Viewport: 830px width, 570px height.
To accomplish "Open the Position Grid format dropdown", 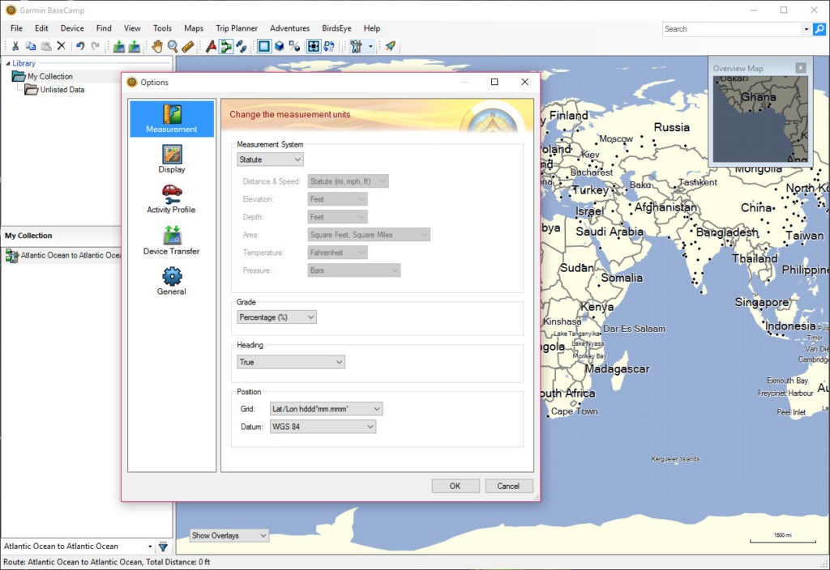I will [x=326, y=409].
